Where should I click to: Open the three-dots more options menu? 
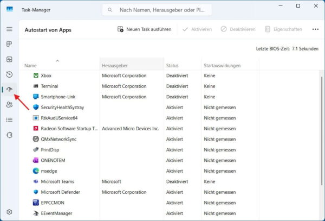point(315,29)
